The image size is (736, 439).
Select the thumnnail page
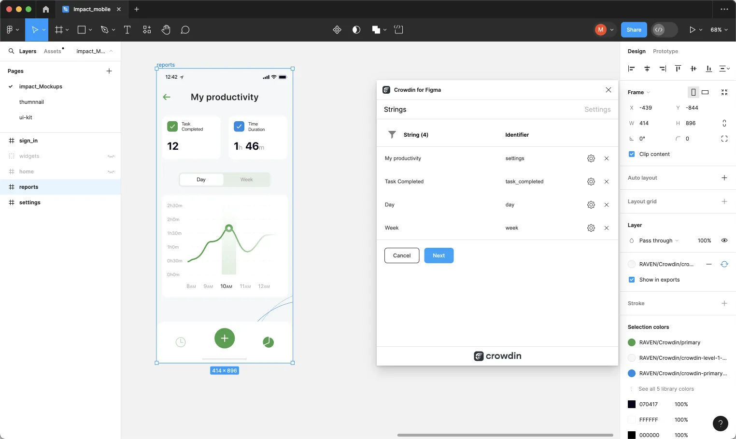31,102
